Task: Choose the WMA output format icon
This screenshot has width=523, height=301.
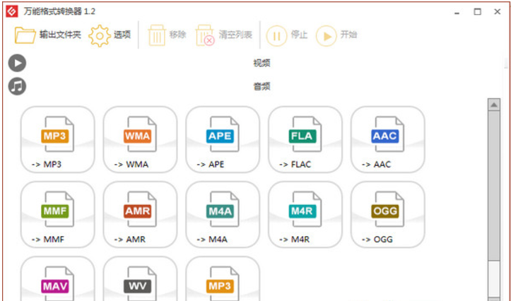Action: (x=140, y=139)
